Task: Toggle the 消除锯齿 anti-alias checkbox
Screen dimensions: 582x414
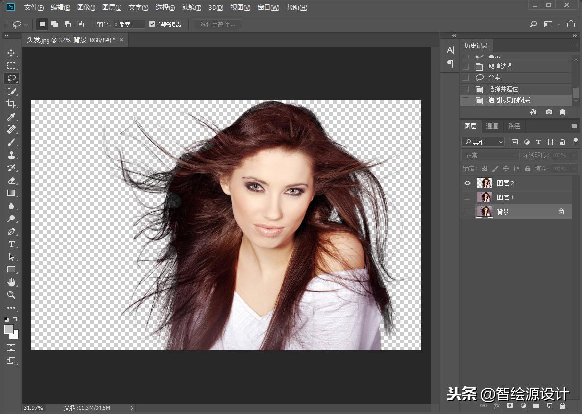Action: pyautogui.click(x=152, y=24)
